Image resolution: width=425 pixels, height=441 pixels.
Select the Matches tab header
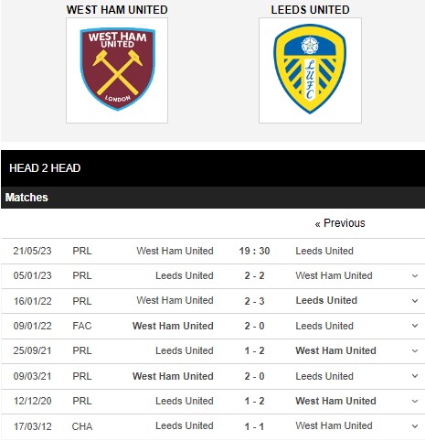(27, 198)
